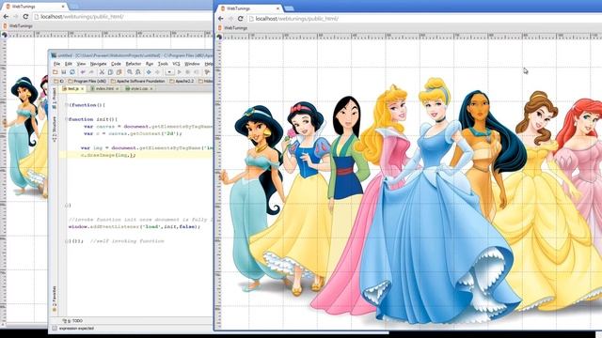This screenshot has height=338, width=602.
Task: Close the test.js editor tab
Action: [x=82, y=88]
